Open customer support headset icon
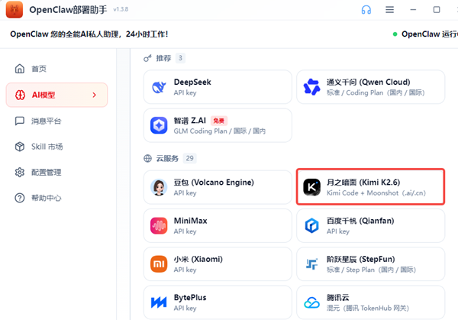This screenshot has height=320, width=458. pyautogui.click(x=366, y=10)
